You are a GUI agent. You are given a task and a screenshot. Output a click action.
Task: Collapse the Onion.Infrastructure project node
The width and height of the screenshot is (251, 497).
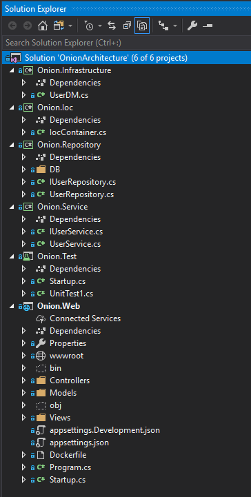click(12, 70)
